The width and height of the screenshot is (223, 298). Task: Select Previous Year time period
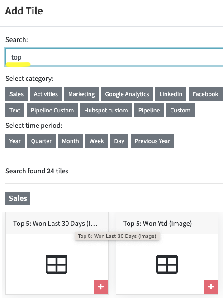(x=152, y=141)
